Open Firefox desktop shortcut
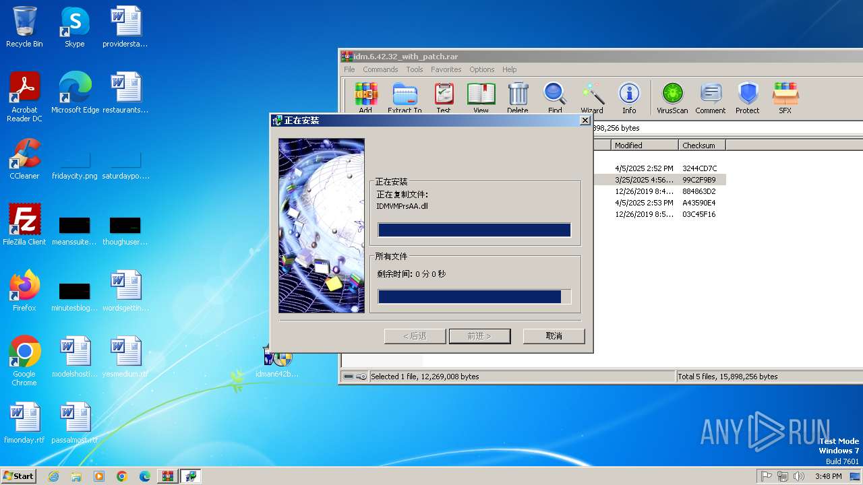The width and height of the screenshot is (863, 485). (x=24, y=291)
